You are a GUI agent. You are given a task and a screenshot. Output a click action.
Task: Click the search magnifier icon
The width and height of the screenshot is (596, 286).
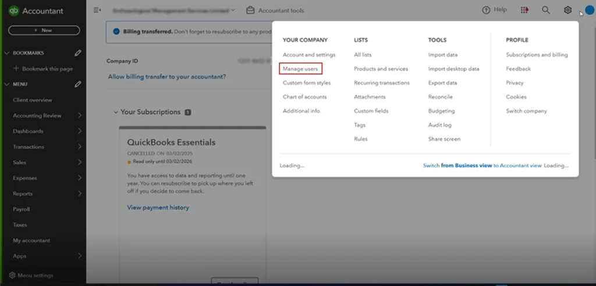click(x=546, y=10)
